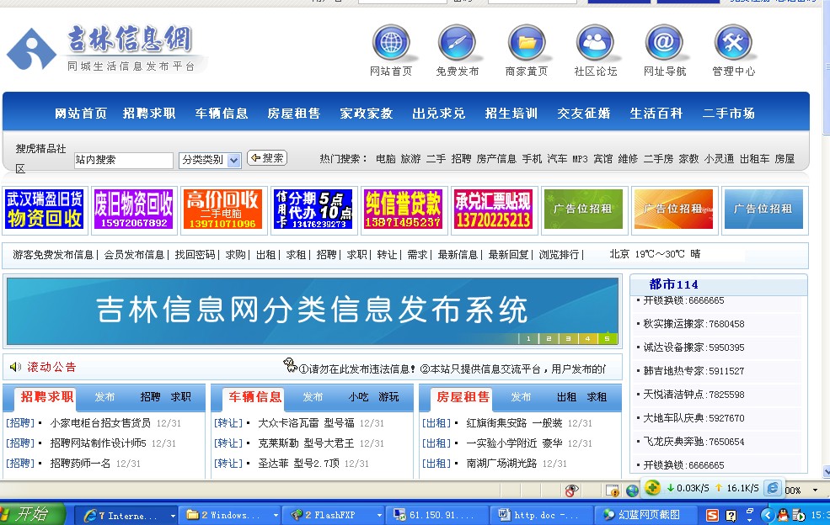
Task: Expand the 分类类别 dropdown
Action: [233, 160]
